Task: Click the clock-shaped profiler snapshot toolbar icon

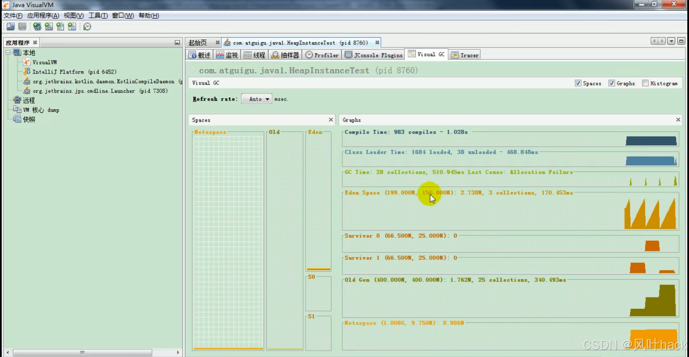Action: pos(87,27)
